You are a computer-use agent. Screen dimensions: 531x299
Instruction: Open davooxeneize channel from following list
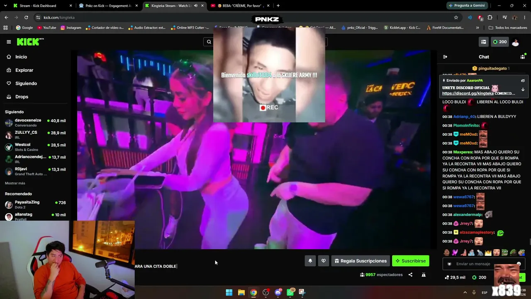coord(35,123)
